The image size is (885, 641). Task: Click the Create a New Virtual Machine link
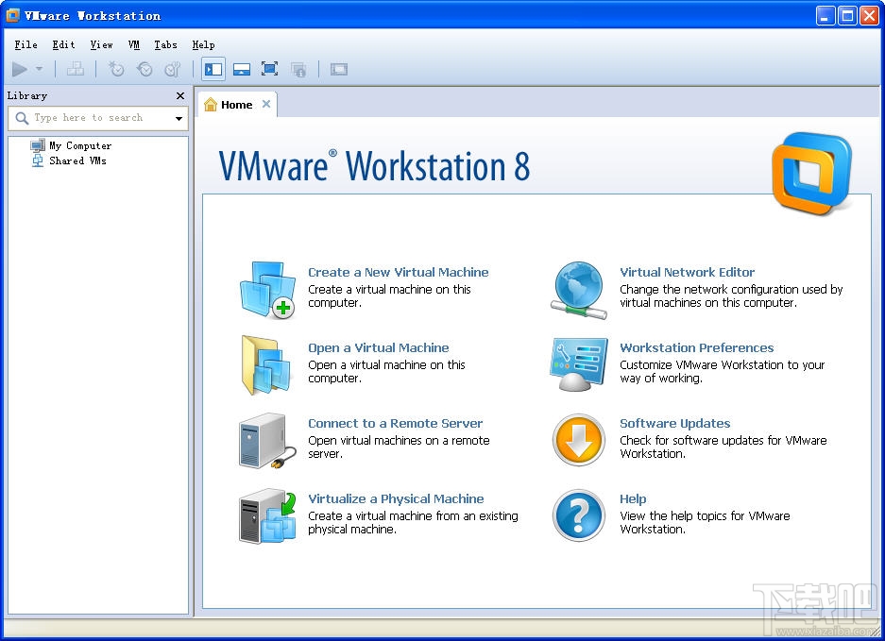pos(399,273)
